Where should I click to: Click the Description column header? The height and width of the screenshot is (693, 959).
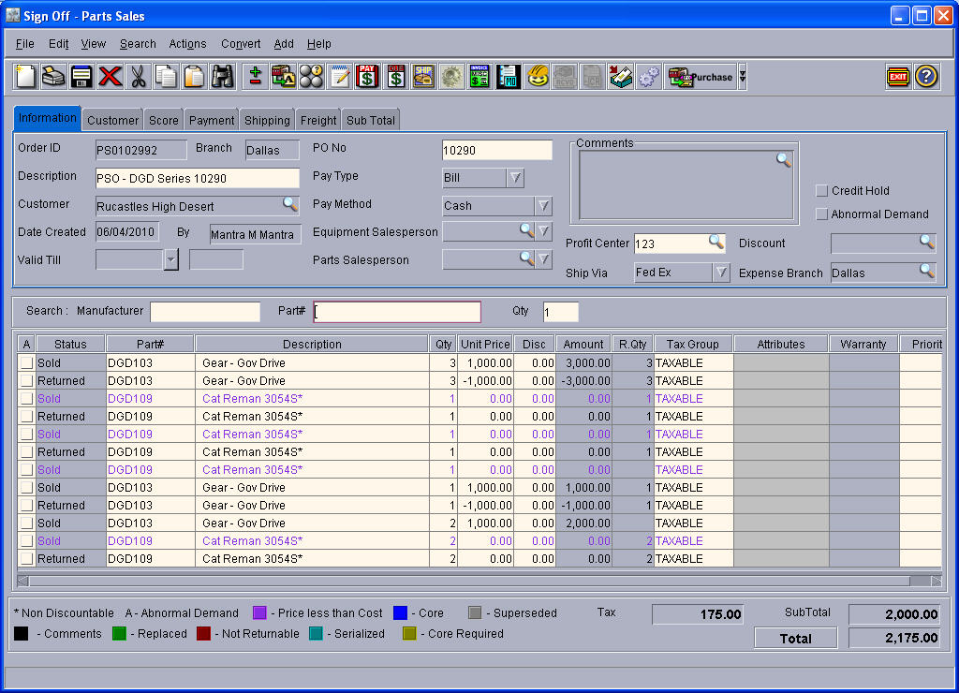point(312,345)
